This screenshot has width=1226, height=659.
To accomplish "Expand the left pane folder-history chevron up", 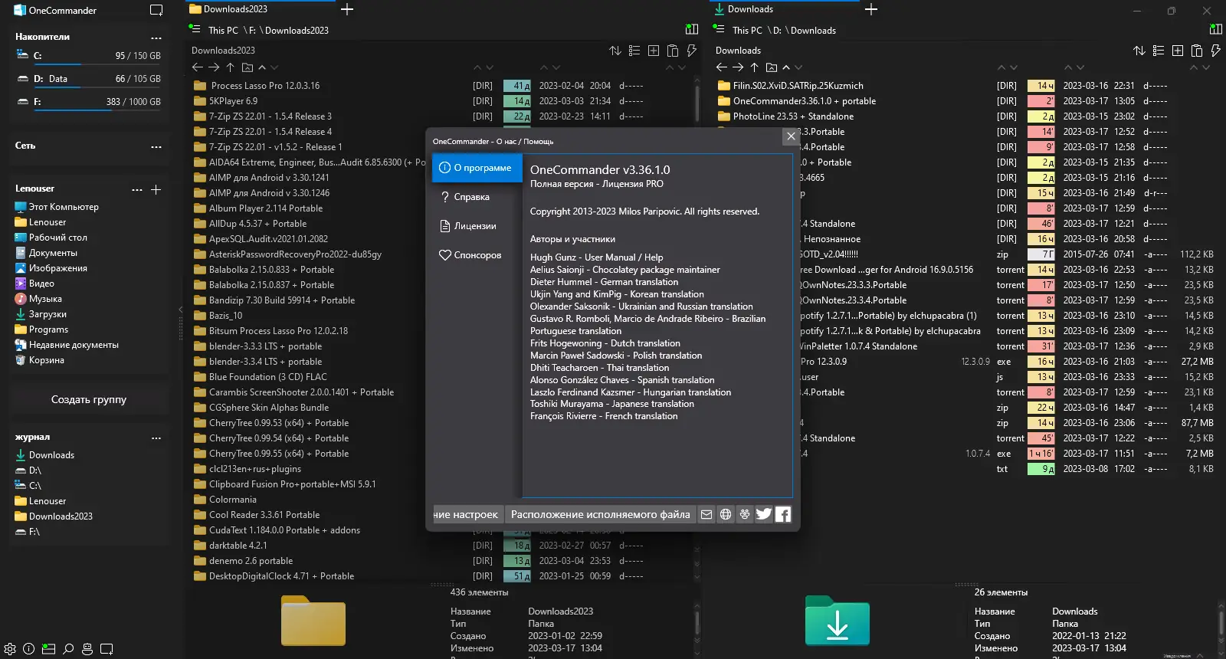I will pyautogui.click(x=262, y=67).
